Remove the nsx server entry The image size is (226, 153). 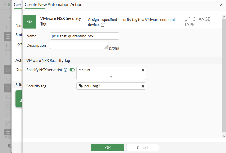click(143, 70)
